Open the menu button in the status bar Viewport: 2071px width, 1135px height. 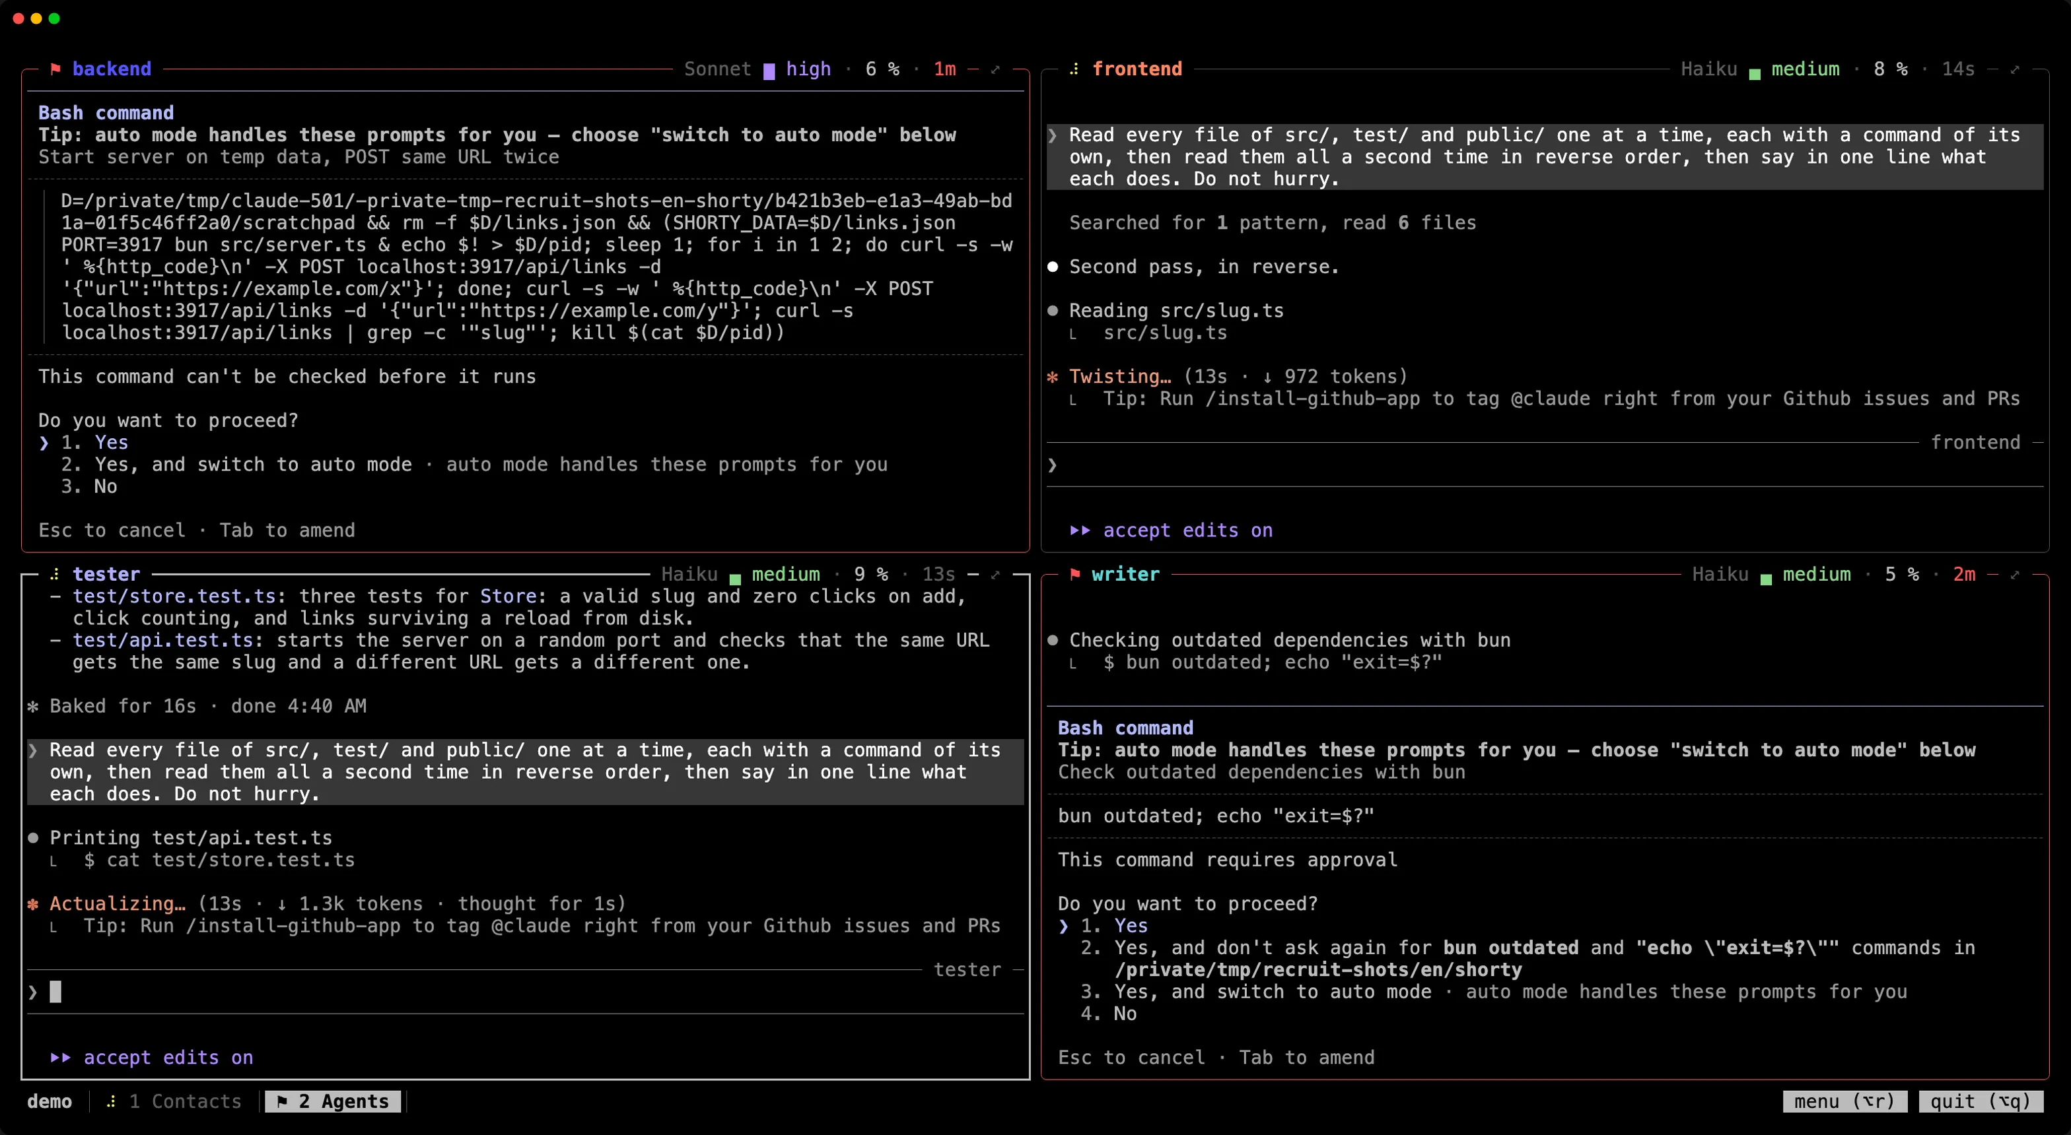click(1845, 1101)
